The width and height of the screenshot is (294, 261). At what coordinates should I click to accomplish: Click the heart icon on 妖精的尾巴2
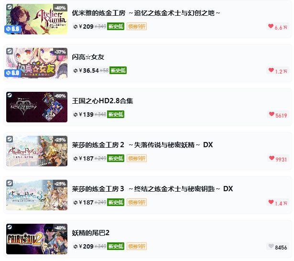[271, 246]
